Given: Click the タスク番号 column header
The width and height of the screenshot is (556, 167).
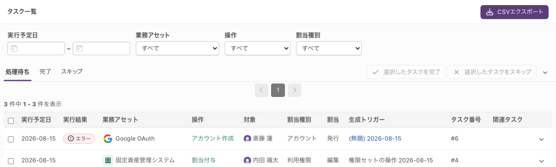Looking at the screenshot, I should [x=466, y=120].
